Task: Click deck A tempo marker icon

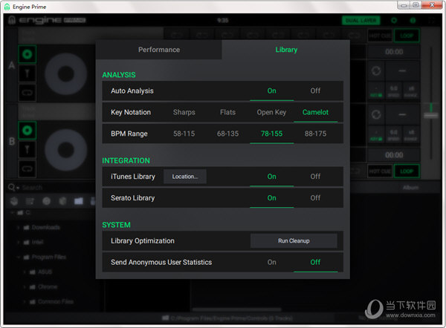Action: (x=28, y=73)
